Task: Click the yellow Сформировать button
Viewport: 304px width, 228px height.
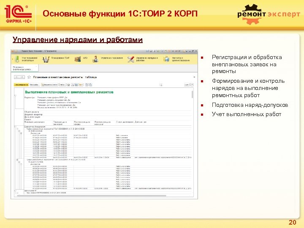Action: pyautogui.click(x=22, y=85)
